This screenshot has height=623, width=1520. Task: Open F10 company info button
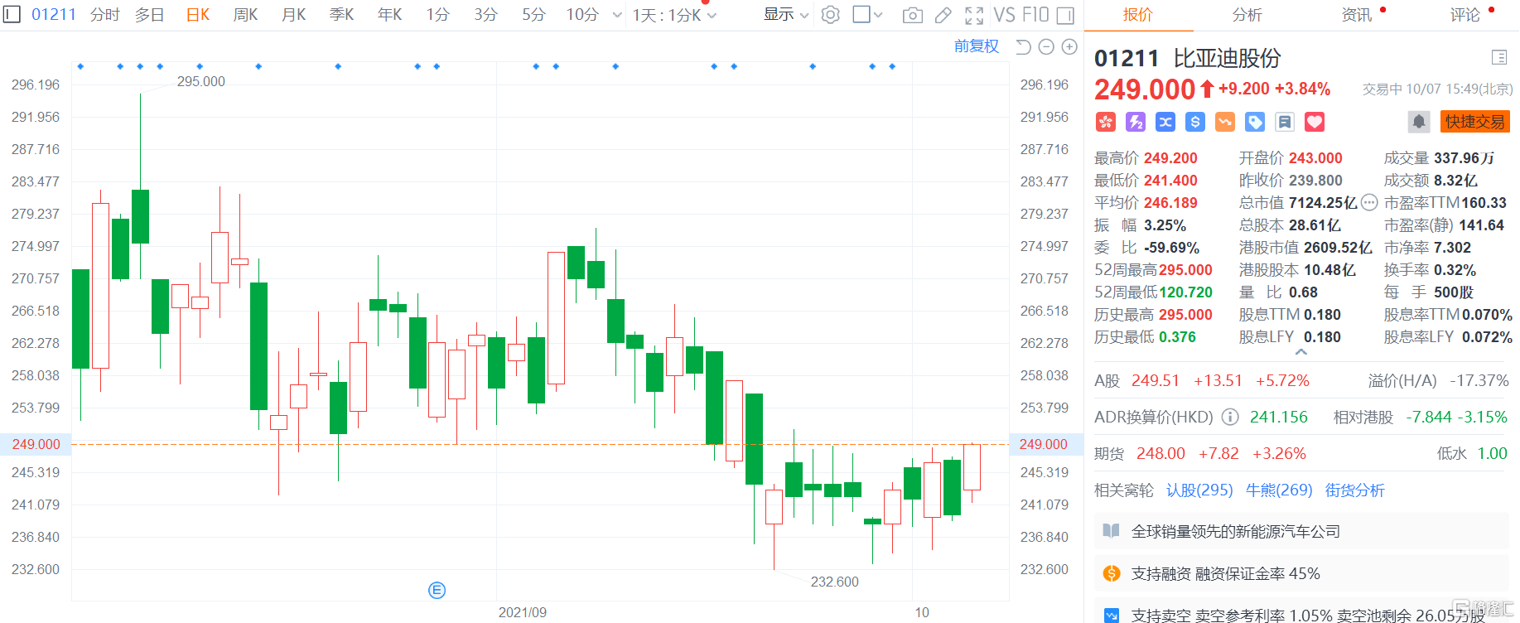pos(1035,15)
